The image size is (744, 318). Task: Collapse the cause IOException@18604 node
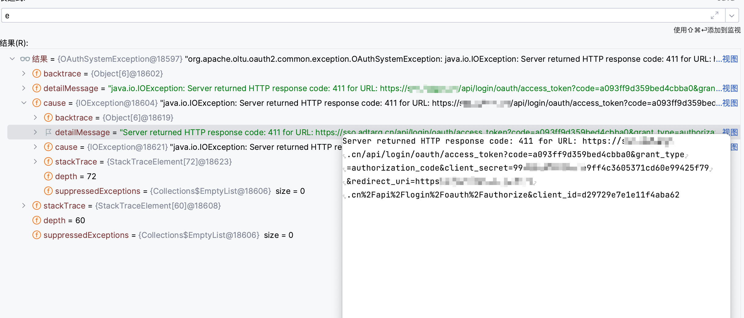24,103
